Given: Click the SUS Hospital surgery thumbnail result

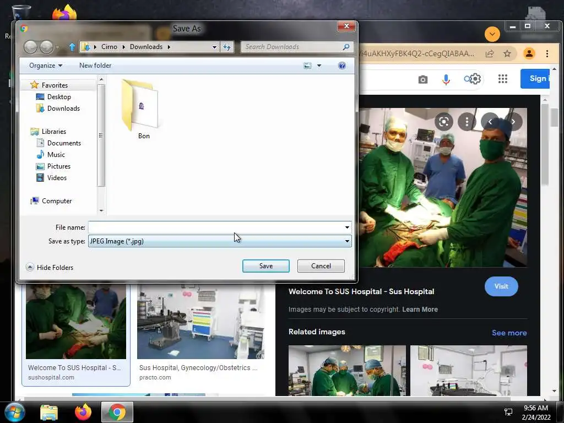Looking at the screenshot, I should [x=76, y=322].
